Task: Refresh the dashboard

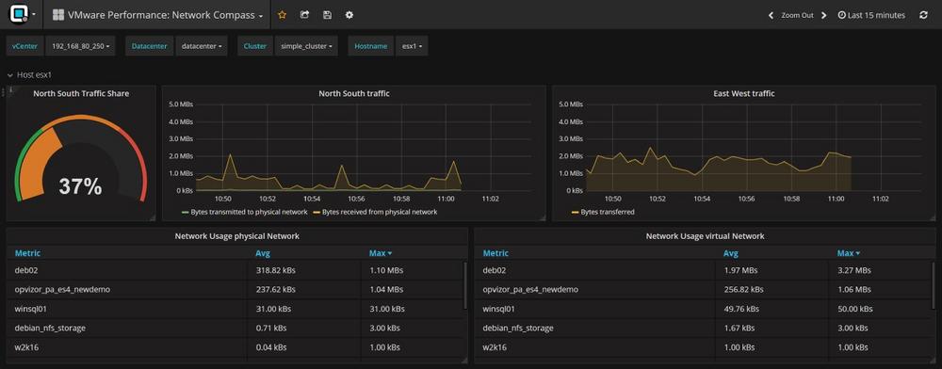Action: (x=923, y=16)
